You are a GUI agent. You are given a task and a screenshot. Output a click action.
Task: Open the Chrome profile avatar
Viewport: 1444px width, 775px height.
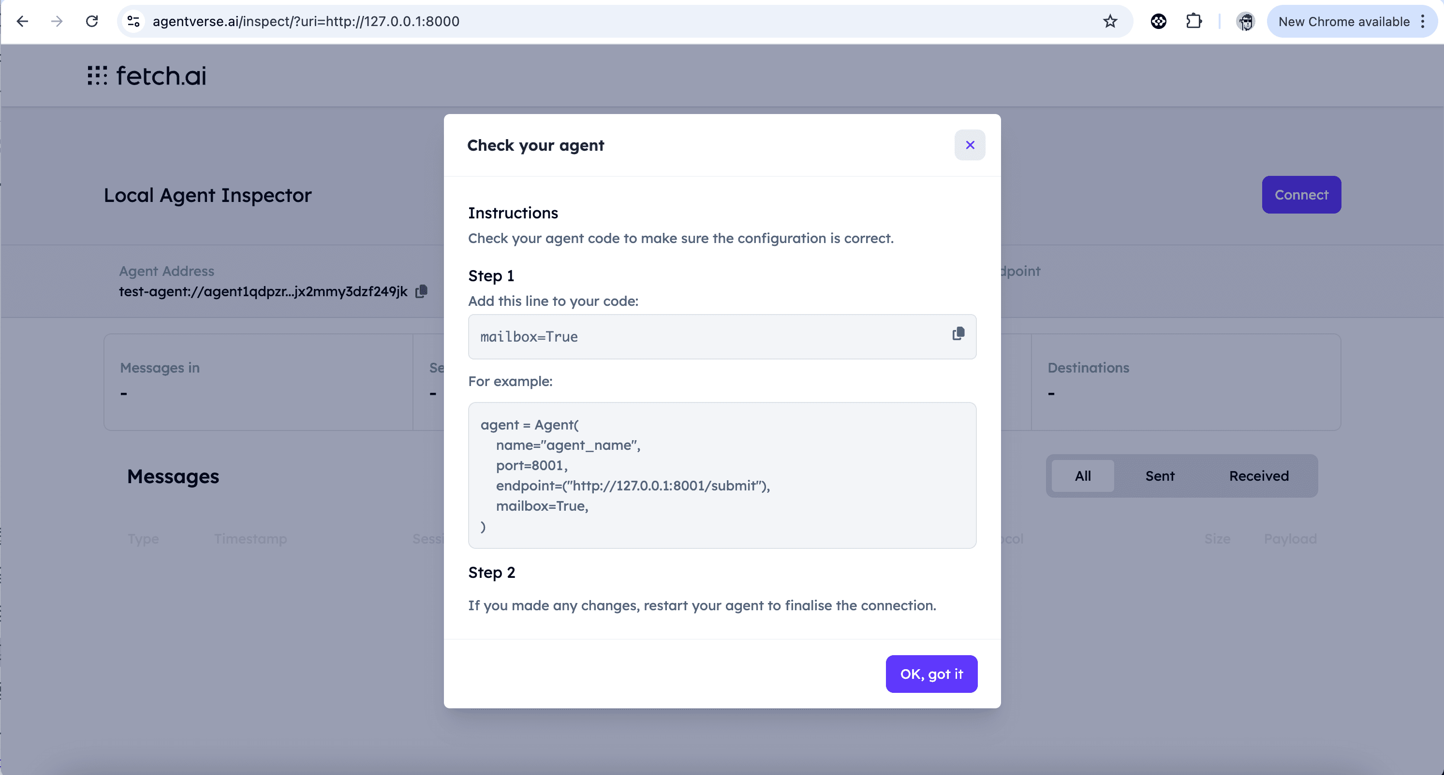(x=1245, y=21)
